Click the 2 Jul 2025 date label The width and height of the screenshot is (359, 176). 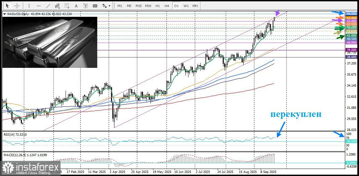[203, 172]
